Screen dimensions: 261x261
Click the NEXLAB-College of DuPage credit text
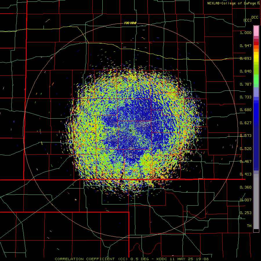(231, 3)
